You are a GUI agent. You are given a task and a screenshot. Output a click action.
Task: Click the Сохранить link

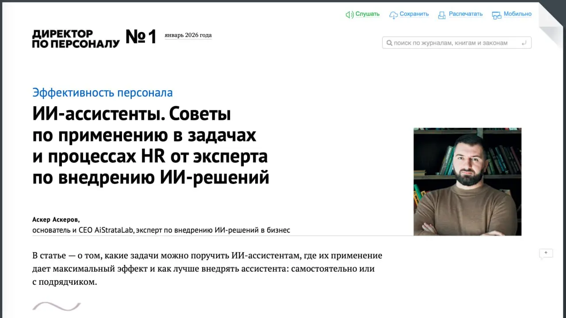[414, 14]
